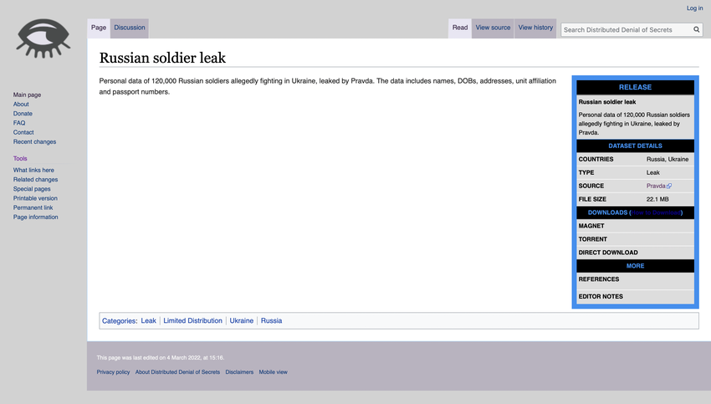Select the Read tab
The image size is (711, 404).
click(460, 28)
